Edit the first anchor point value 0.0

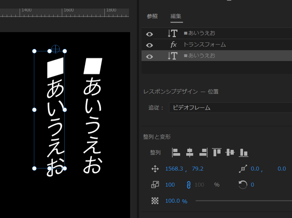[x=255, y=169]
